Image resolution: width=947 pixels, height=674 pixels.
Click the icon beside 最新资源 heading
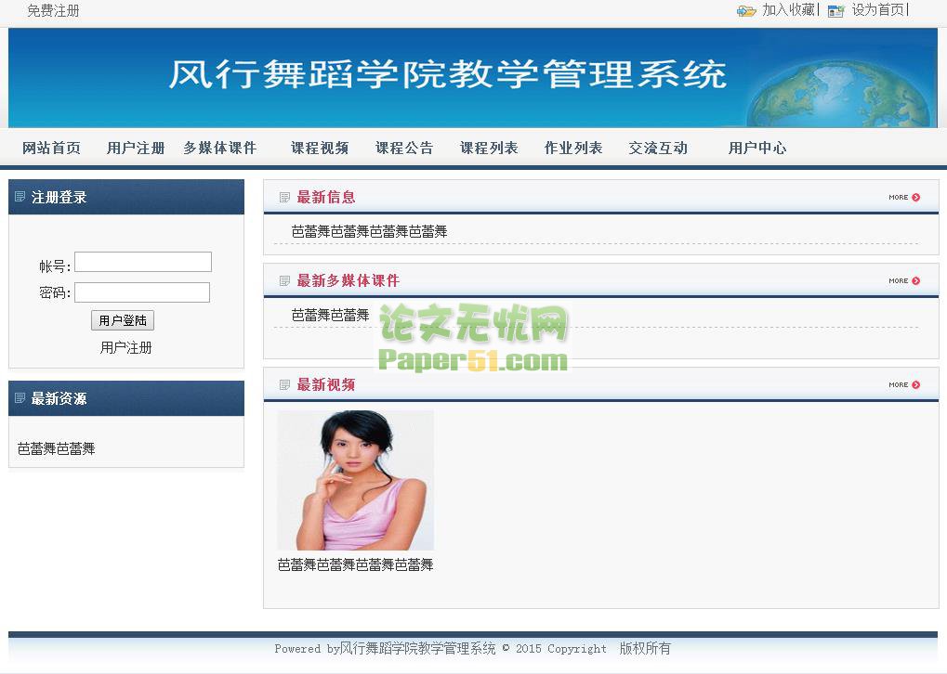pyautogui.click(x=20, y=397)
